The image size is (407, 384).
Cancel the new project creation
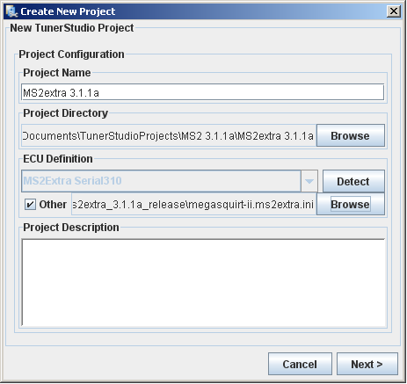point(300,364)
